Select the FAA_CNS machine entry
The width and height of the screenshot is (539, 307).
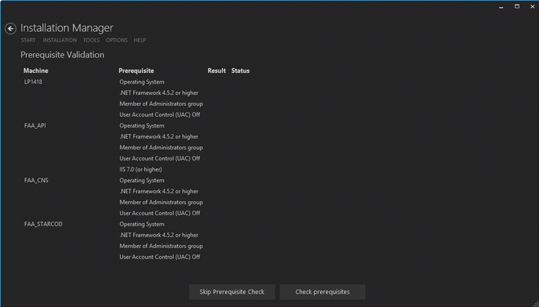click(x=36, y=180)
